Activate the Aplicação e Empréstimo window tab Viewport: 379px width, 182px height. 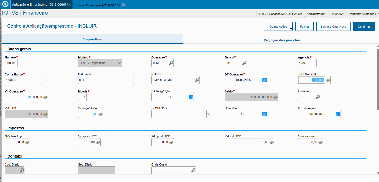pyautogui.click(x=39, y=5)
